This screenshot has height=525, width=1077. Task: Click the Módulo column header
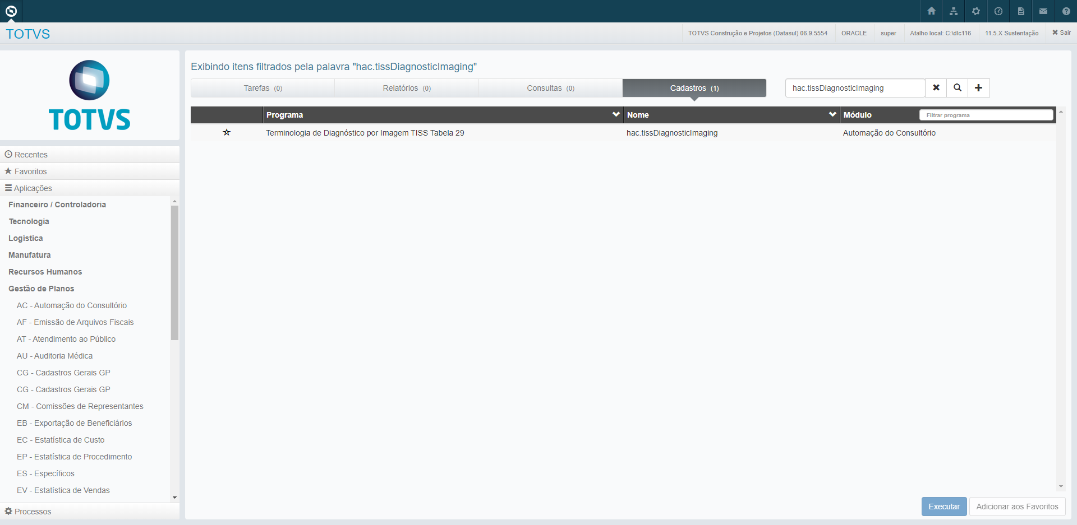click(x=858, y=115)
